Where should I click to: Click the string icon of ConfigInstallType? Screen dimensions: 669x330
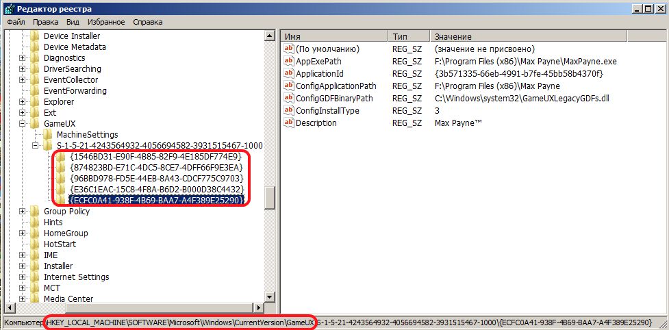point(289,111)
